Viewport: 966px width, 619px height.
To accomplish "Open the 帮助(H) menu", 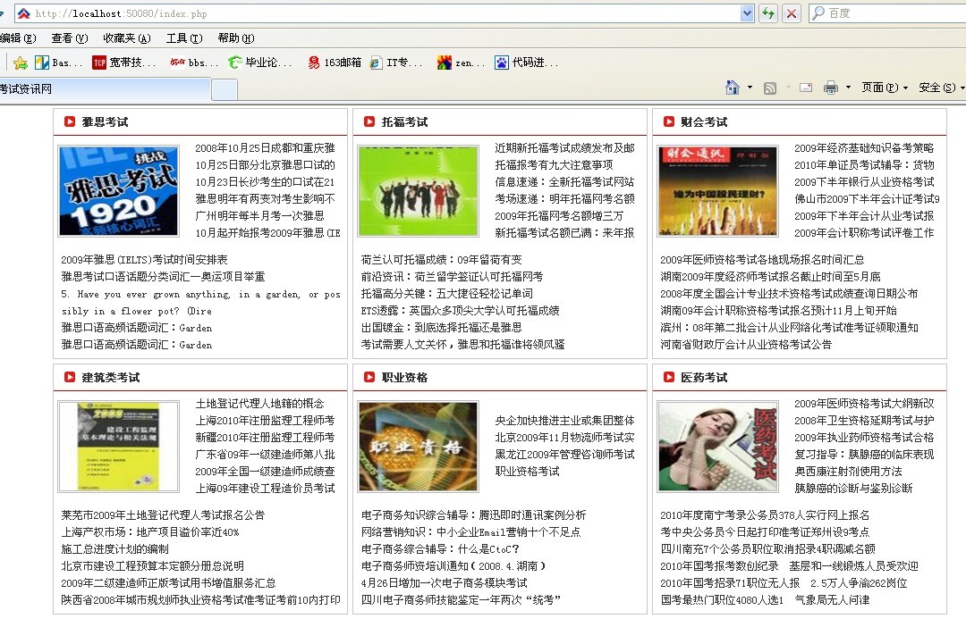I will click(235, 38).
